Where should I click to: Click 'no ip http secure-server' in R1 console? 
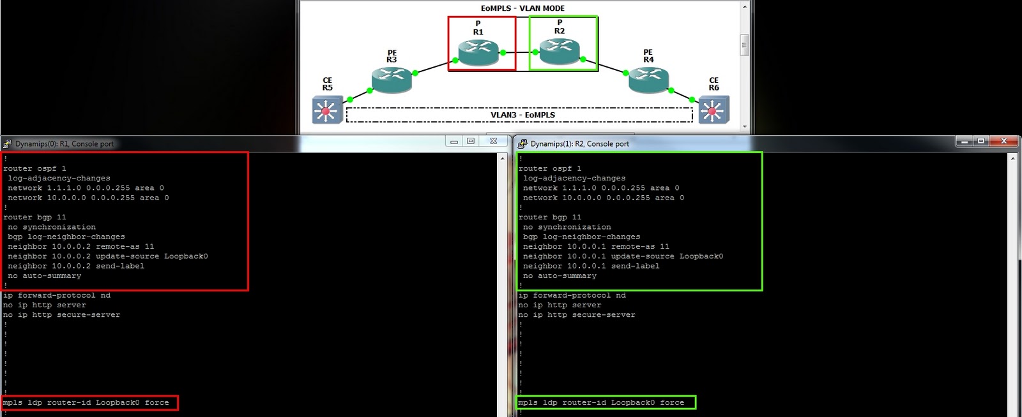61,315
